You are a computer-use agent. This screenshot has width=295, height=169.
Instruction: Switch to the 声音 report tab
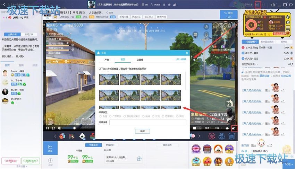click(x=107, y=60)
